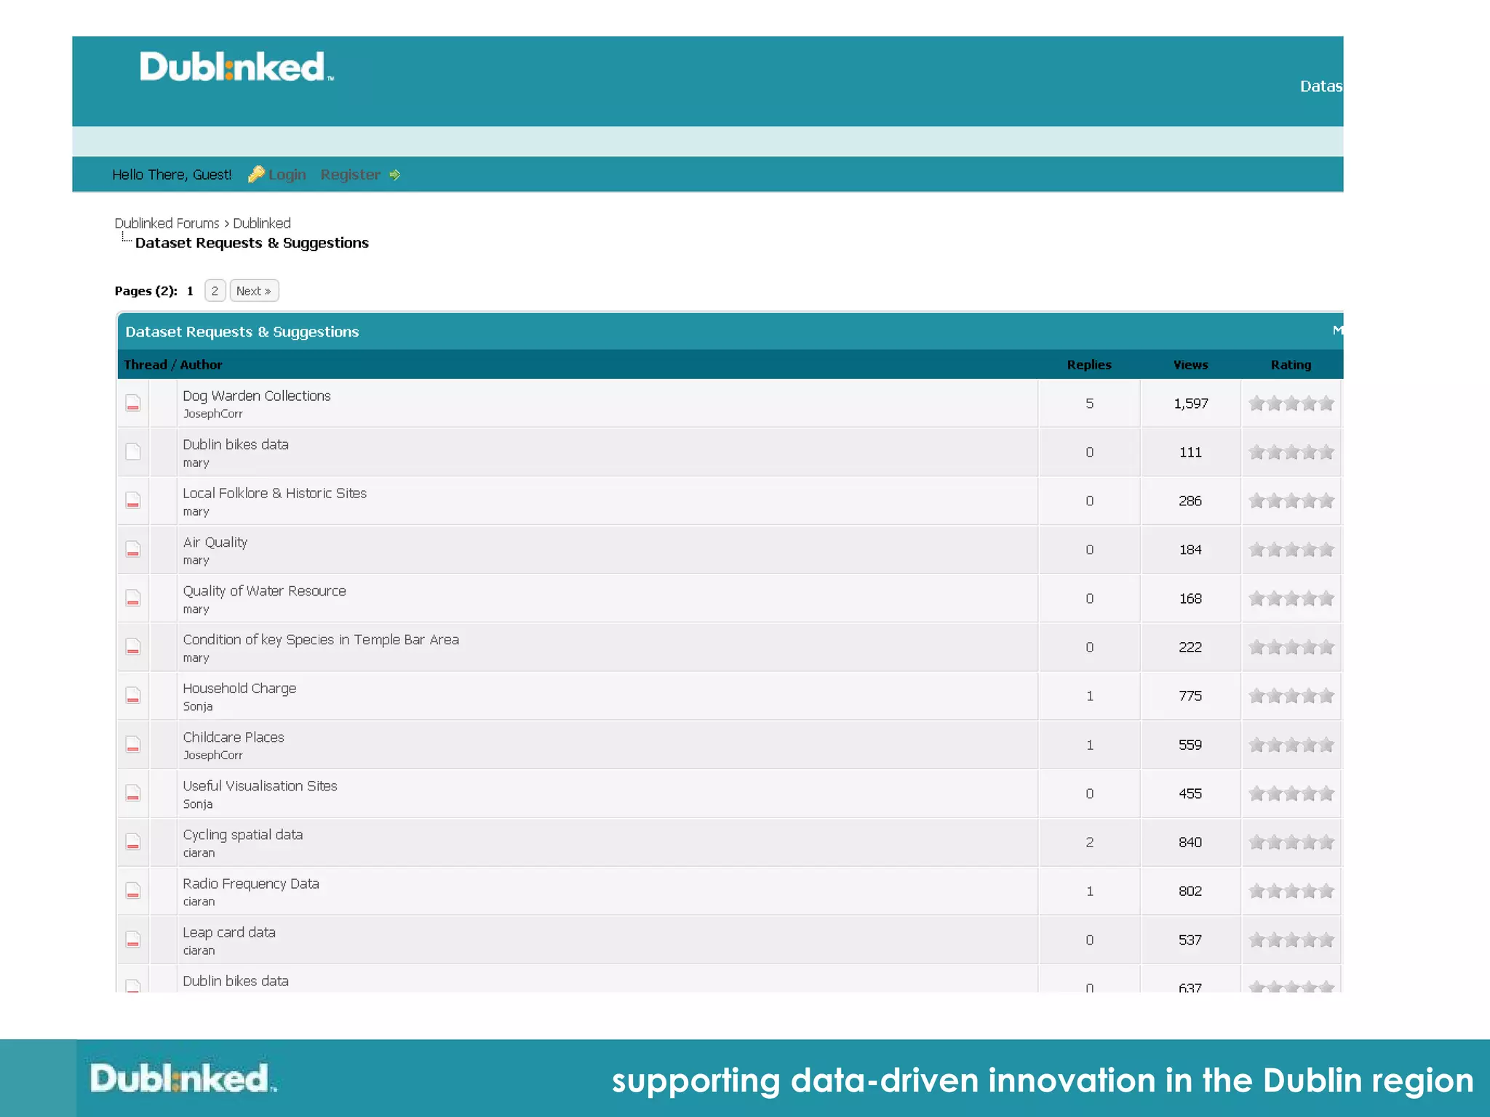View author mary under Air Quality
Viewport: 1490px width, 1117px height.
(196, 561)
